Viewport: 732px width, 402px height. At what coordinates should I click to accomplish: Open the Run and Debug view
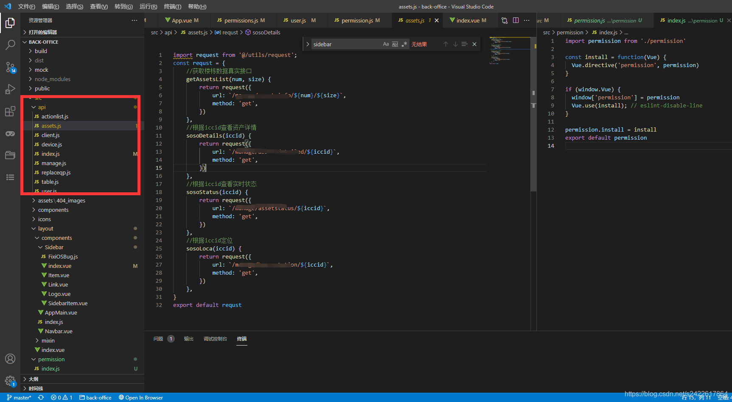[10, 89]
